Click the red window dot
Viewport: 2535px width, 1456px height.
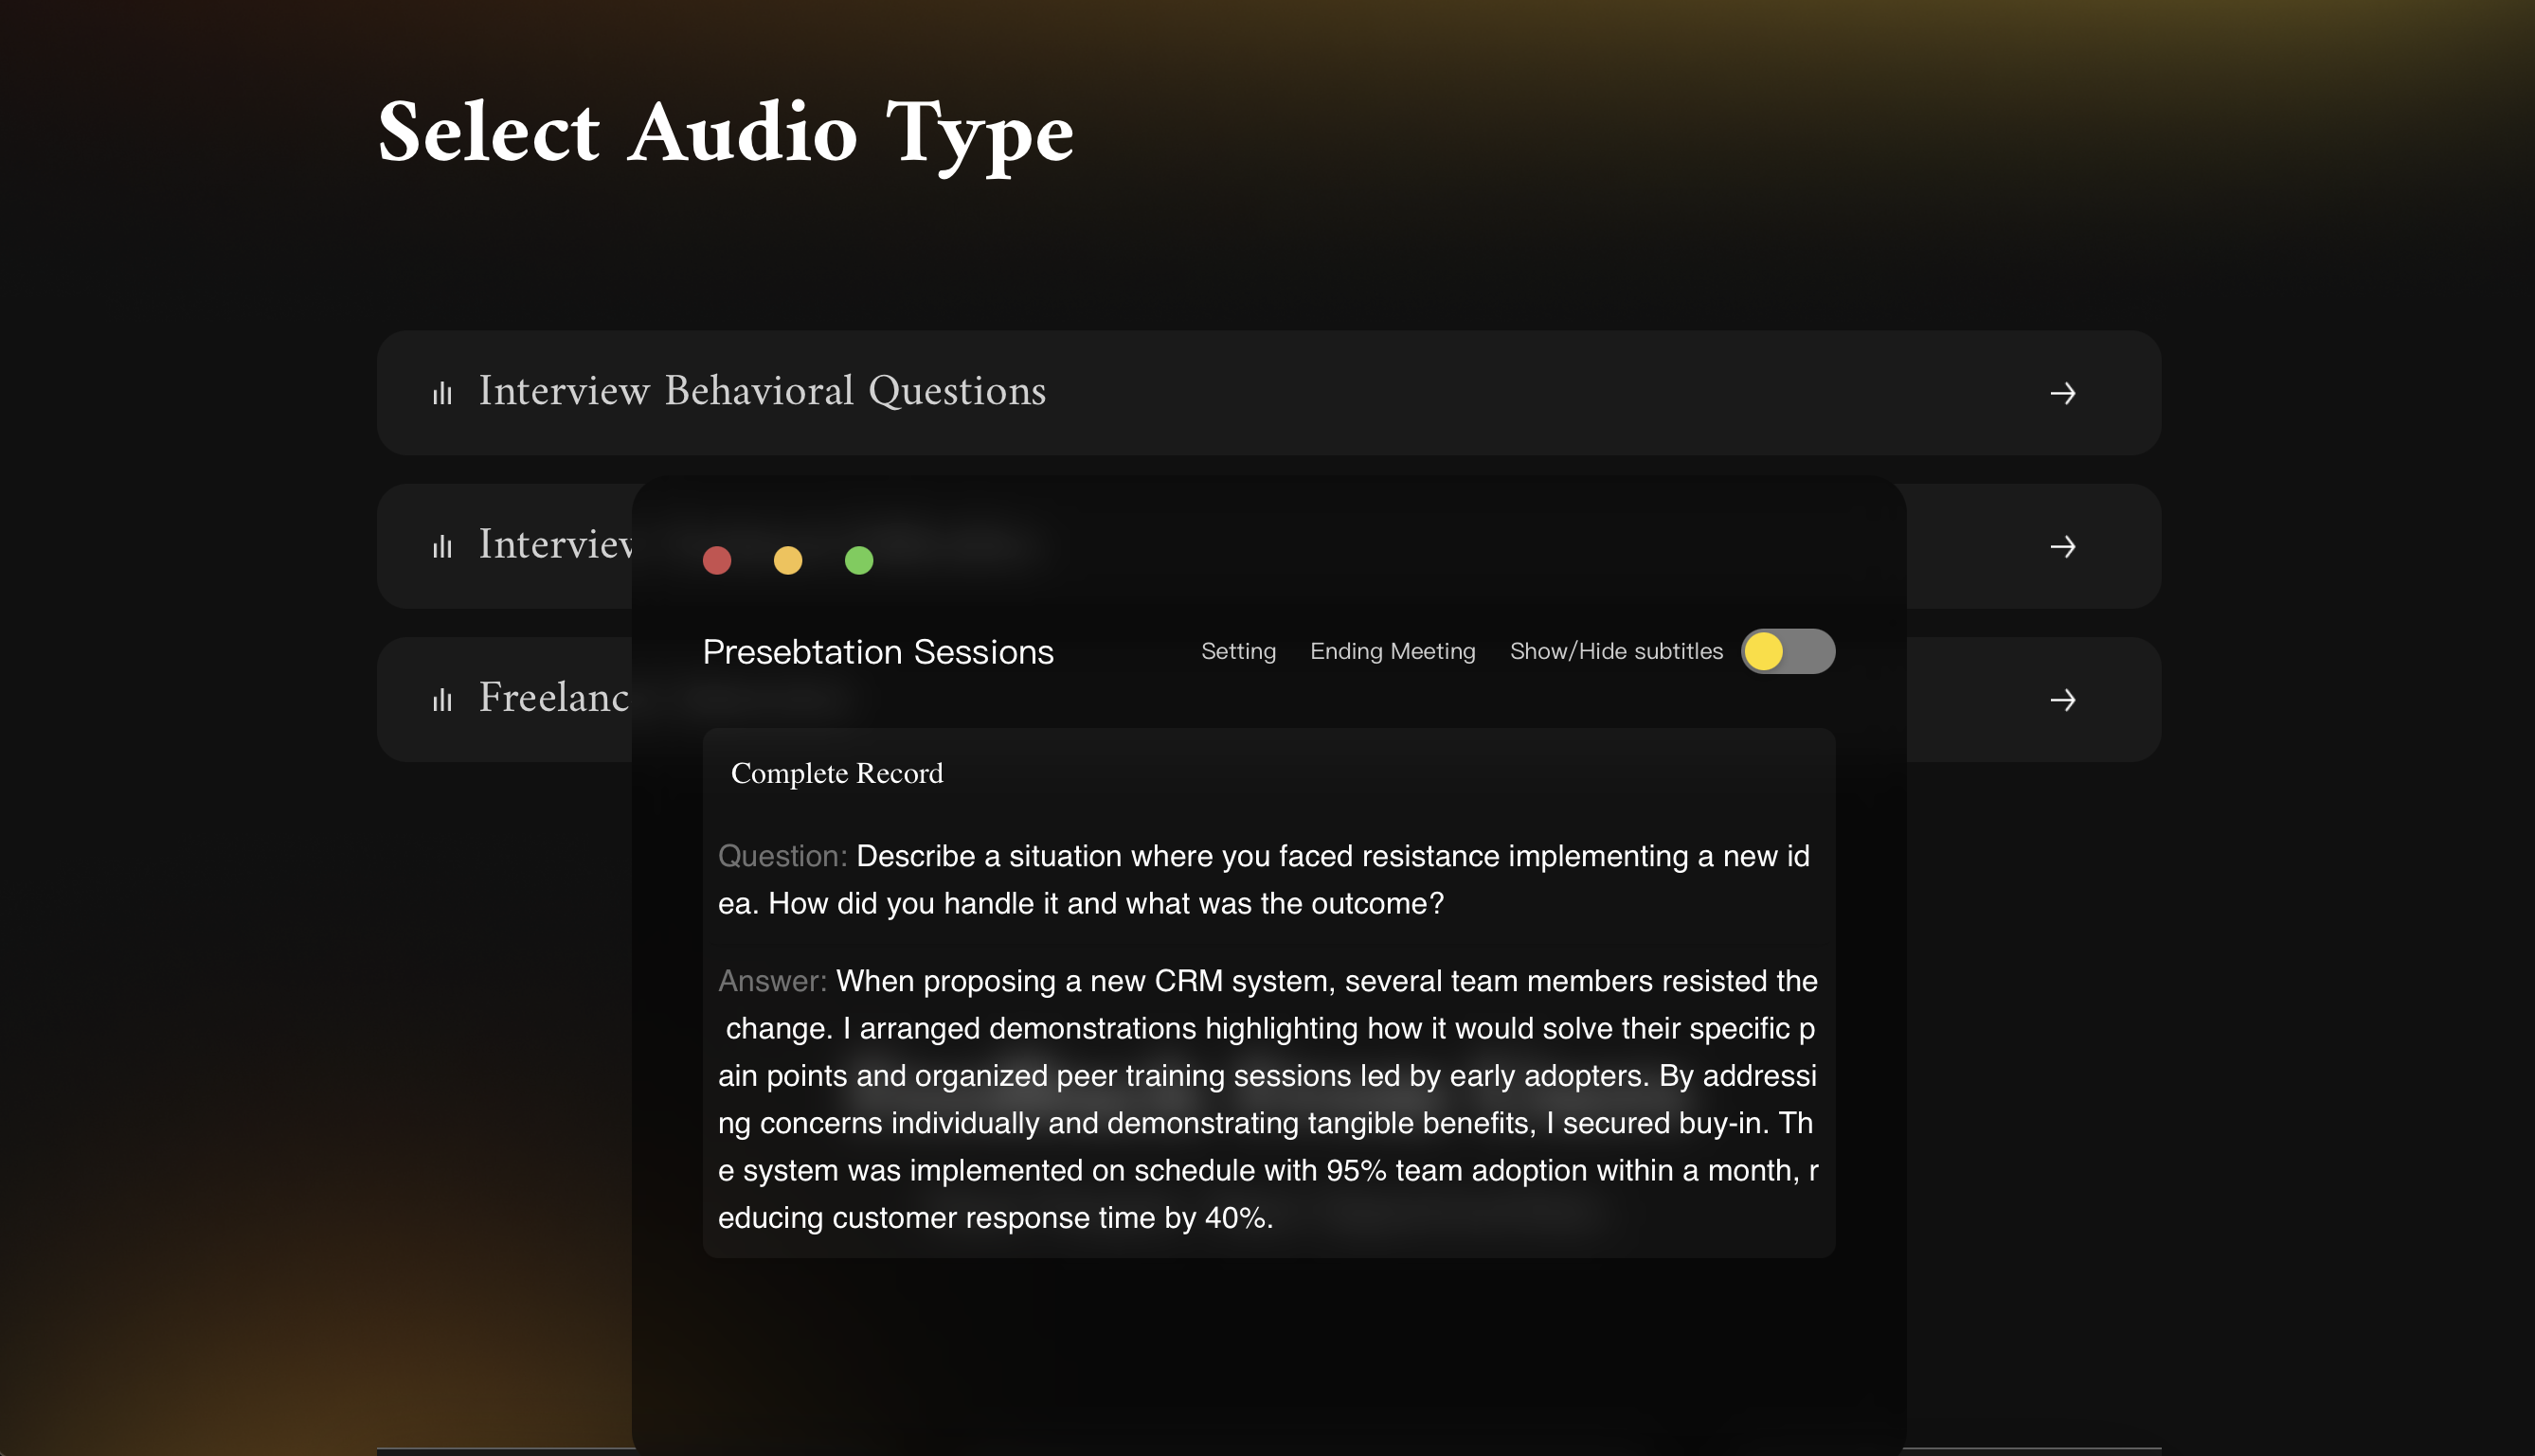click(716, 560)
